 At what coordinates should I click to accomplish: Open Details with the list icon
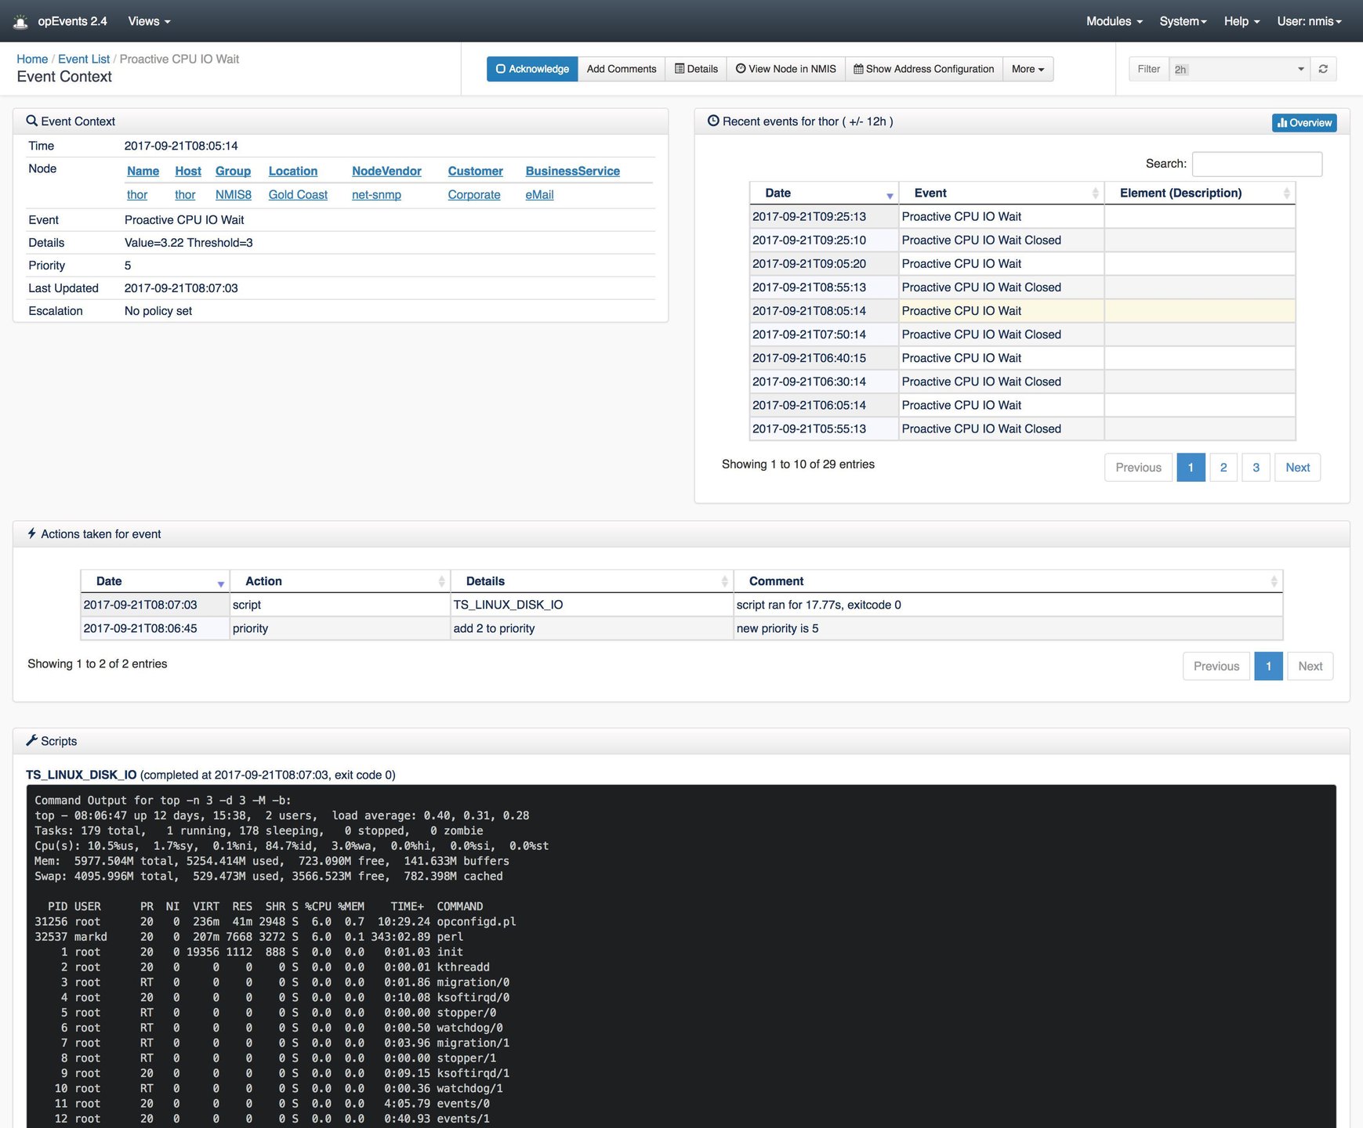(x=696, y=69)
